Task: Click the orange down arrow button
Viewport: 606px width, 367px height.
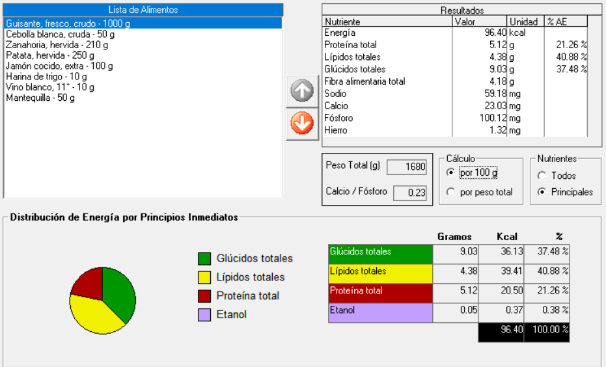Action: pos(301,124)
